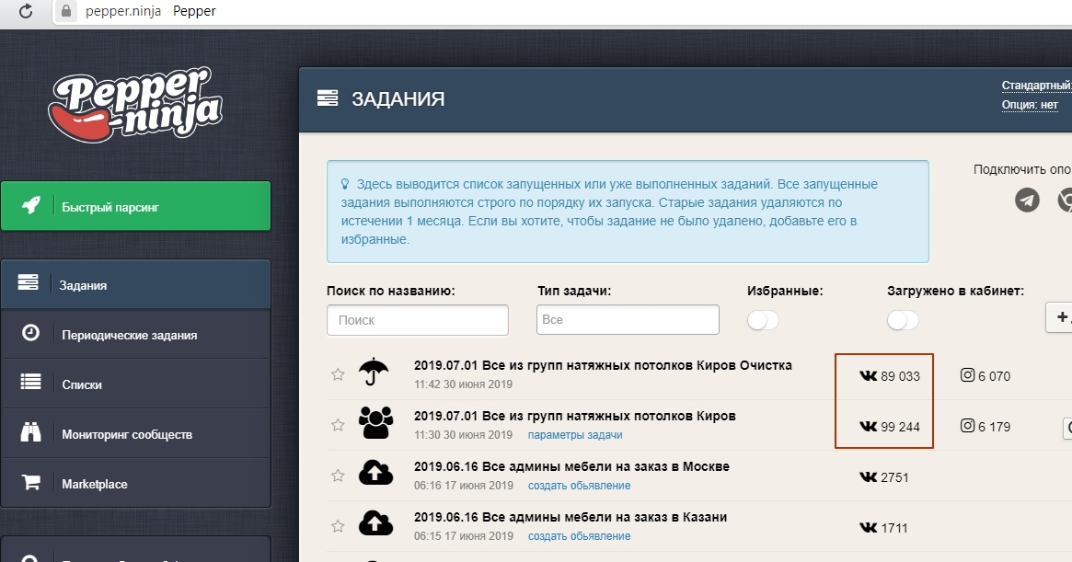Click the lock icon in address bar
1072x562 pixels.
66,11
